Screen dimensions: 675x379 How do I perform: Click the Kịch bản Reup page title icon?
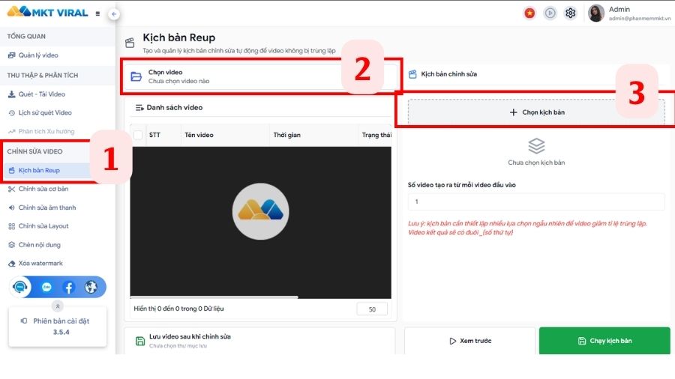pyautogui.click(x=130, y=43)
